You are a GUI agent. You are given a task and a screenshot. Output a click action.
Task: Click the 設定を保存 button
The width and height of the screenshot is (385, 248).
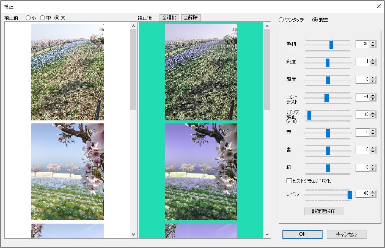pos(324,211)
